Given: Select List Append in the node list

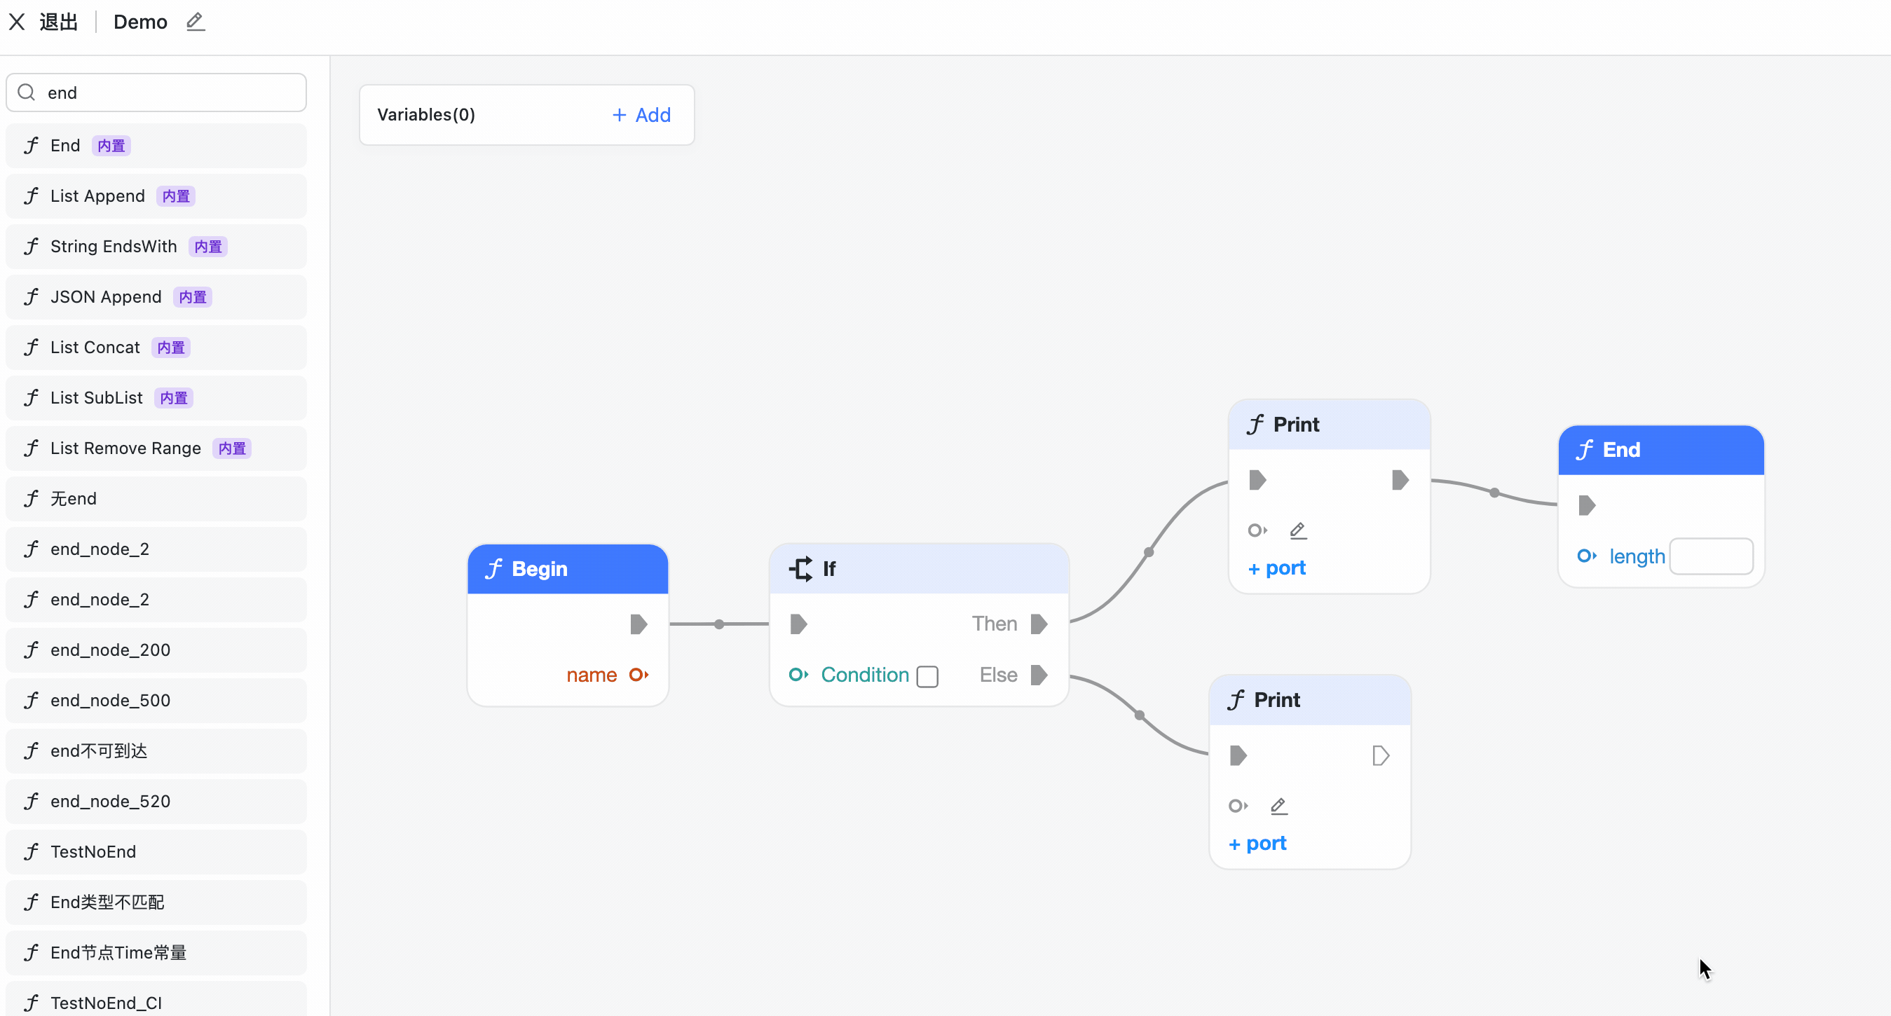Looking at the screenshot, I should point(156,196).
